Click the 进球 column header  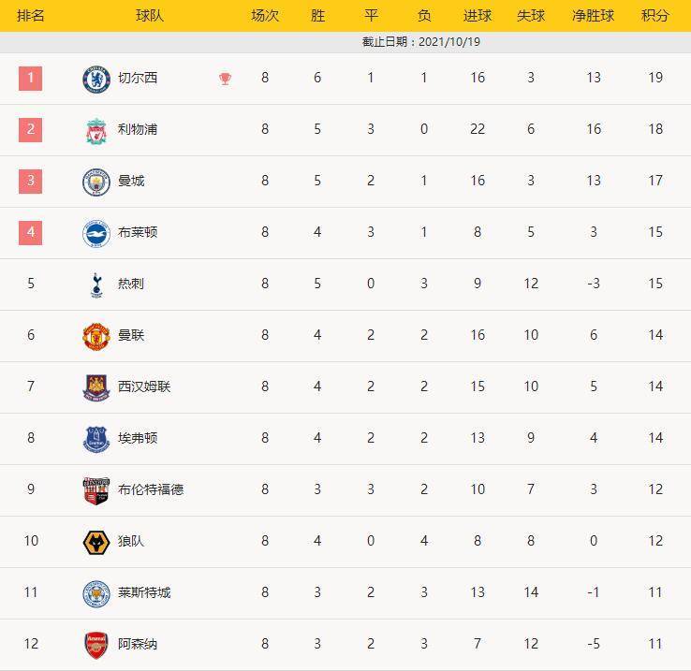478,16
